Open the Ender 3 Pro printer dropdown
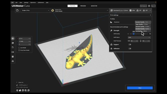The height and width of the screenshot is (94, 167). (35, 10)
